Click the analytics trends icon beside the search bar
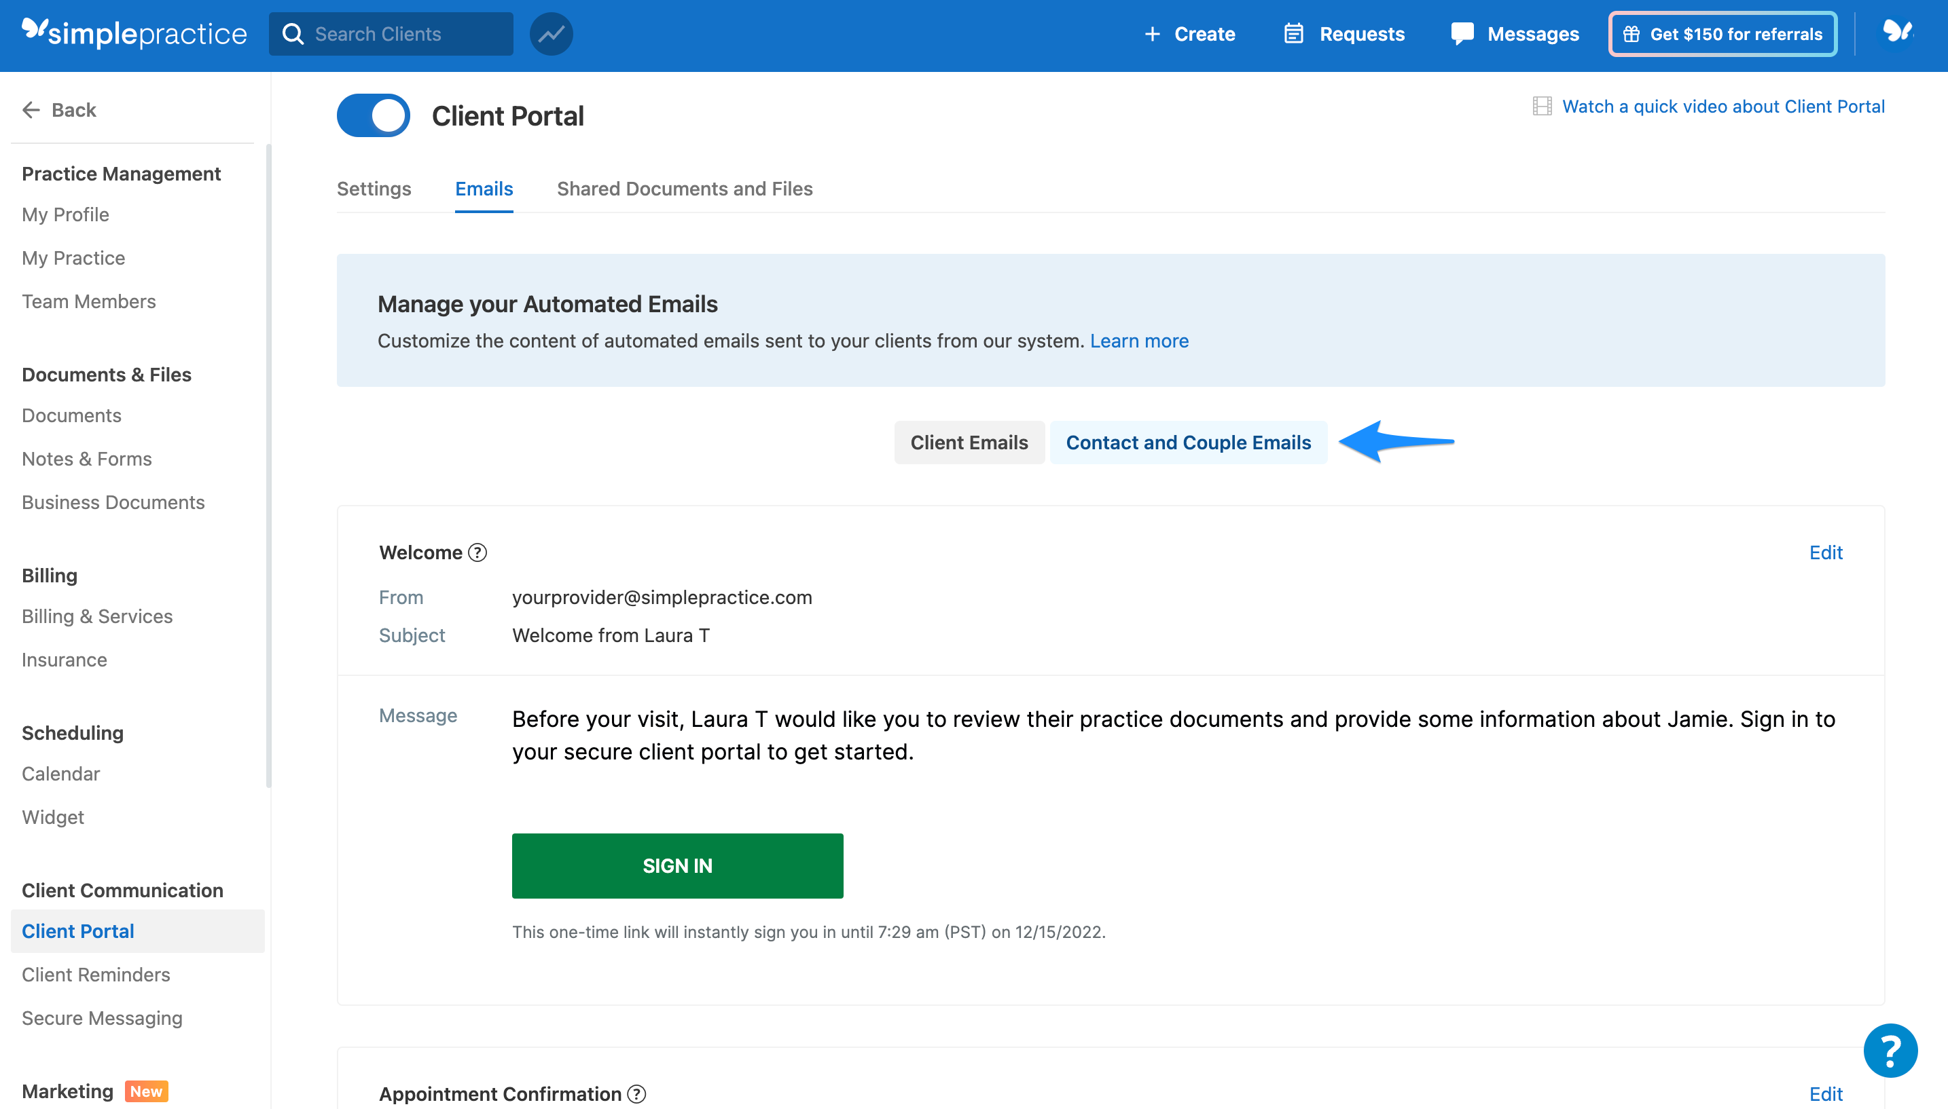1948x1109 pixels. click(x=551, y=33)
